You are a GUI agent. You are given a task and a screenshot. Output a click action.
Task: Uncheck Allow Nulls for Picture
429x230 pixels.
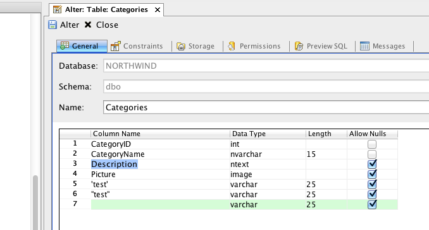[x=372, y=174]
